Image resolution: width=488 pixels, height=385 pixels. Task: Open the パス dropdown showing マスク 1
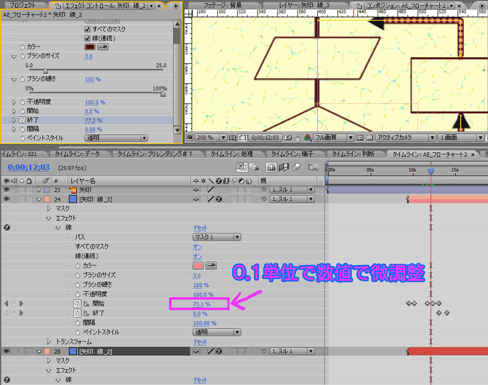point(217,237)
